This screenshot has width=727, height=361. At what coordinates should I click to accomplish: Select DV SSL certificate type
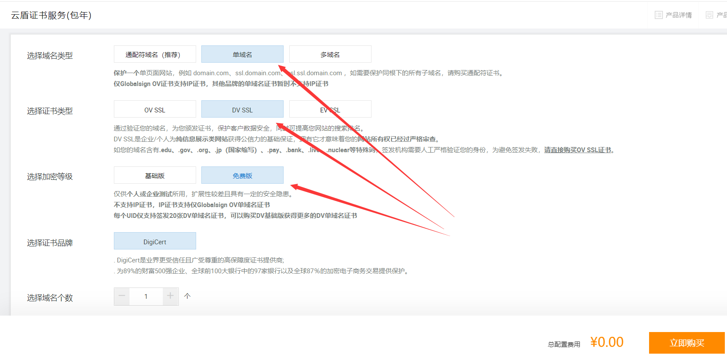(x=242, y=110)
